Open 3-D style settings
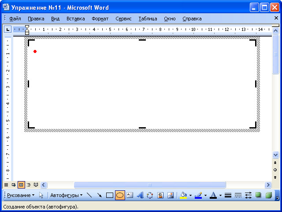The width and height of the screenshot is (282, 212). tap(268, 195)
